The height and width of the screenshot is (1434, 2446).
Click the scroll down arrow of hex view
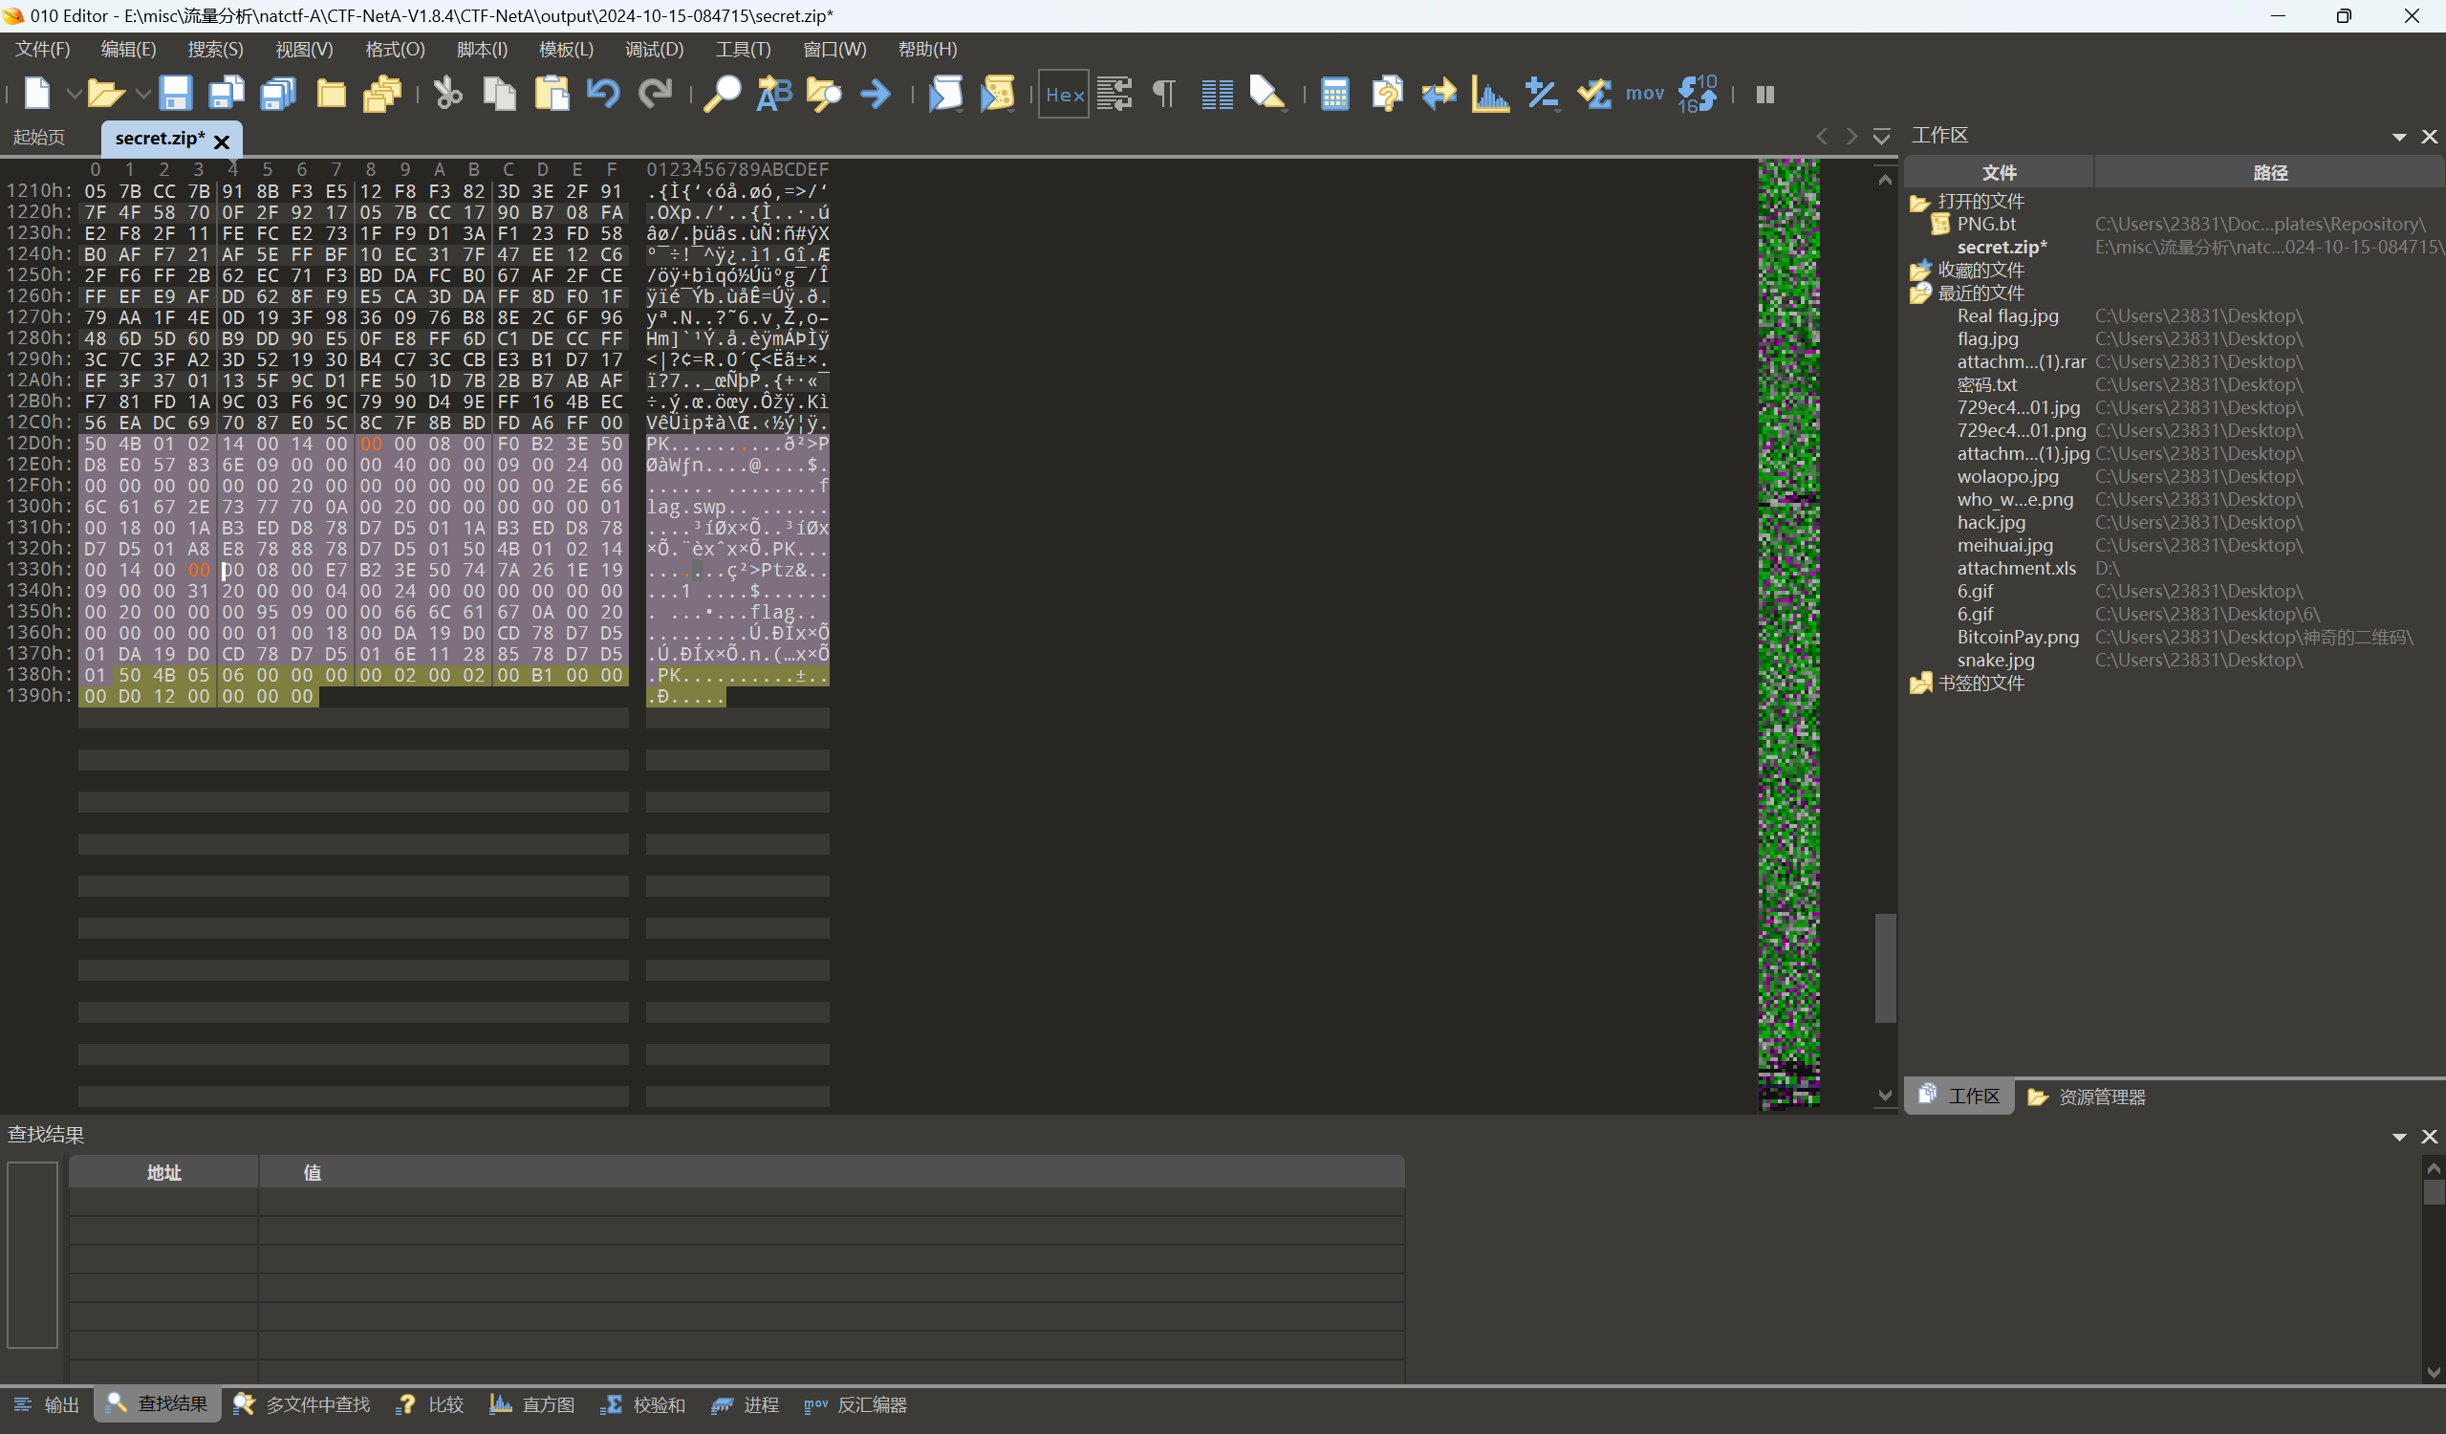[1884, 1096]
